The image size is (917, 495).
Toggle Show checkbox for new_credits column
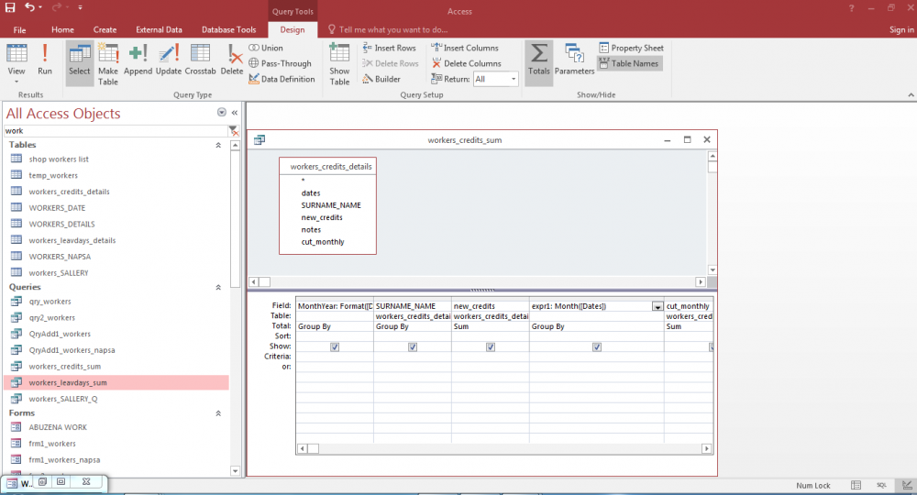coord(490,347)
